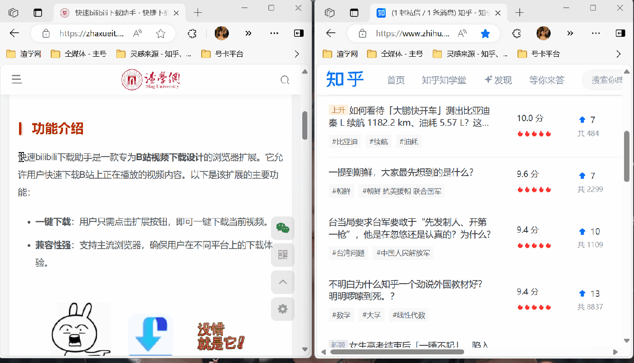The image size is (634, 363).
Task: Click the Zhihu search input field
Action: pyautogui.click(x=607, y=80)
